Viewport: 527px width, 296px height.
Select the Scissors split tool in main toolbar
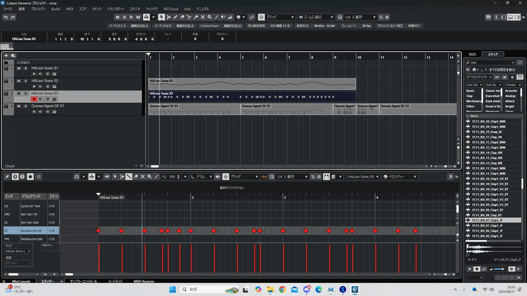coord(189,17)
